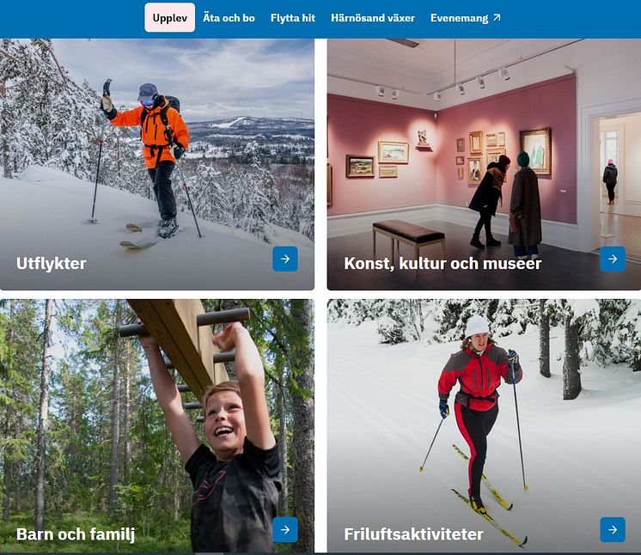Open the skier in orange jacket photo

157,164
